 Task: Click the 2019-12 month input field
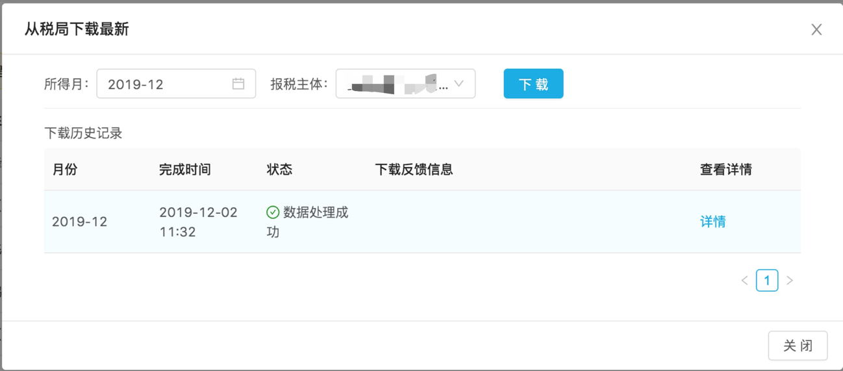[x=176, y=84]
